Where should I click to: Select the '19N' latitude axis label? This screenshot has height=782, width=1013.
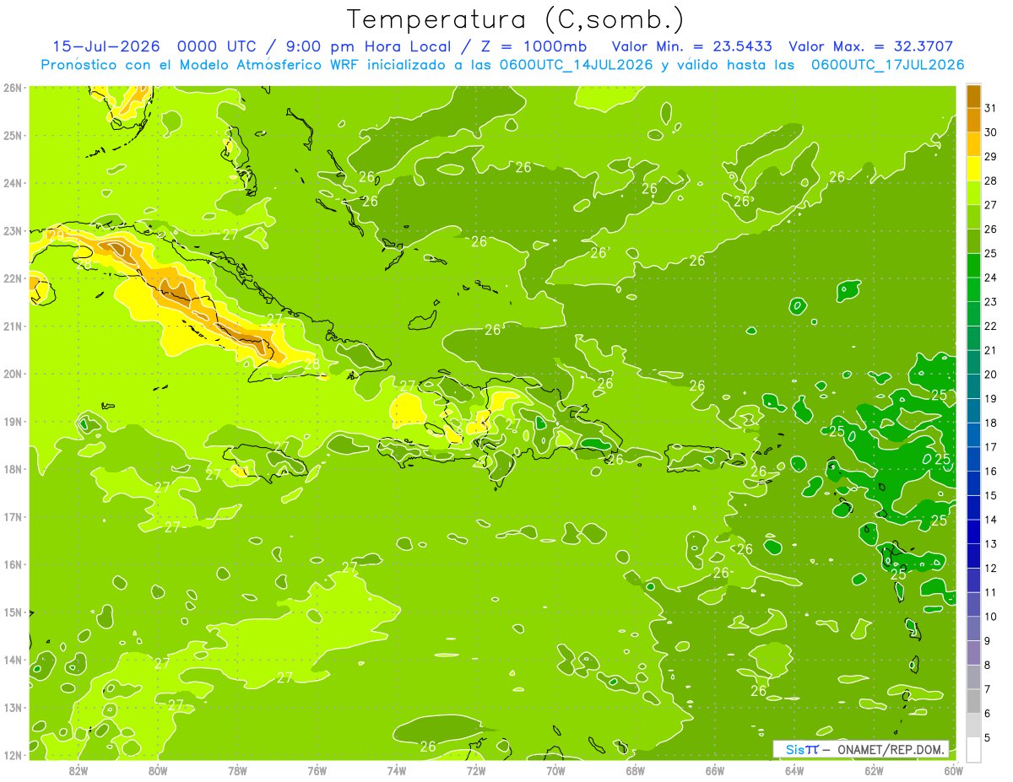click(13, 421)
